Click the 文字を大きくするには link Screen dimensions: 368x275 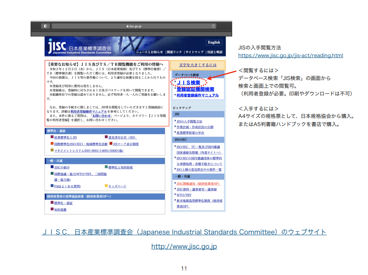pyautogui.click(x=198, y=65)
